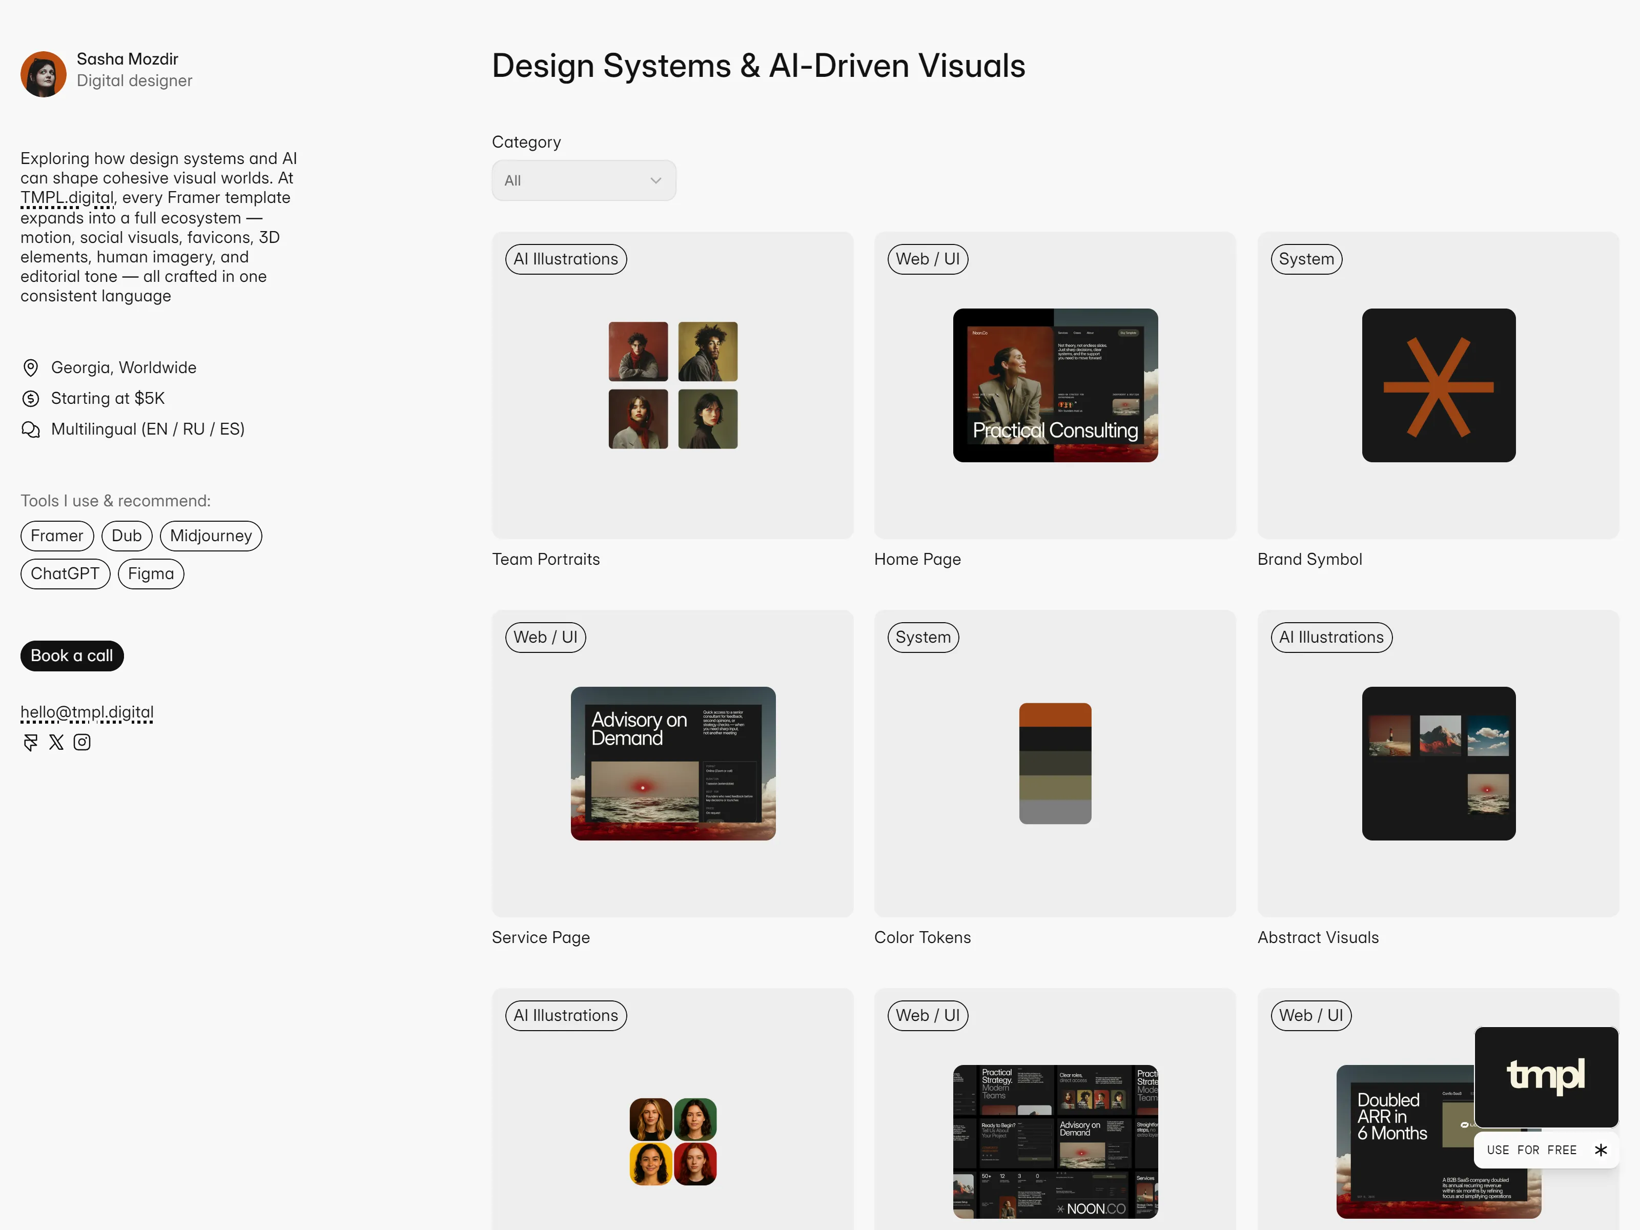Open the Instagram social icon
This screenshot has height=1230, width=1640.
(83, 742)
